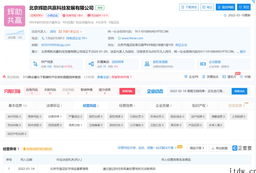Click the 下载报告 download report button
The width and height of the screenshot is (256, 173).
point(189,7)
